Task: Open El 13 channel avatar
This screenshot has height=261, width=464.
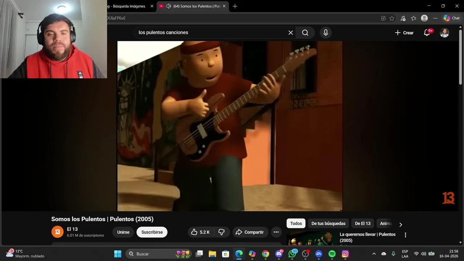Action: pyautogui.click(x=57, y=232)
